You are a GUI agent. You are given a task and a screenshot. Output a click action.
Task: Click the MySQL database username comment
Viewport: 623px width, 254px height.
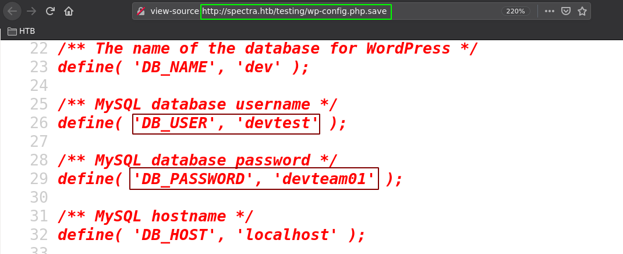point(197,105)
